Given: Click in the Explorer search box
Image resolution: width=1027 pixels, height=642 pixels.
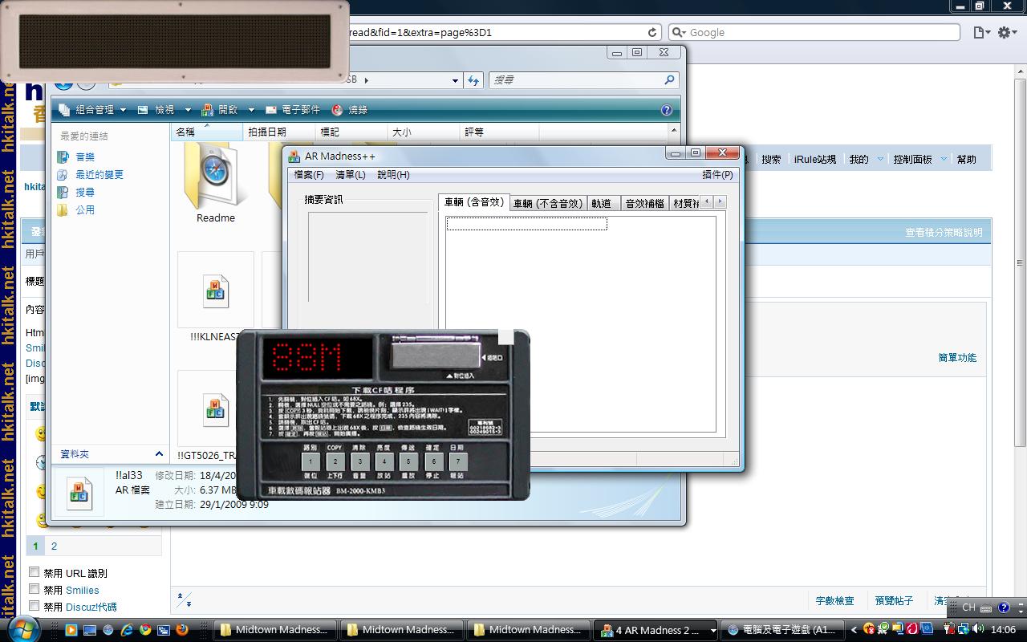Looking at the screenshot, I should 576,80.
